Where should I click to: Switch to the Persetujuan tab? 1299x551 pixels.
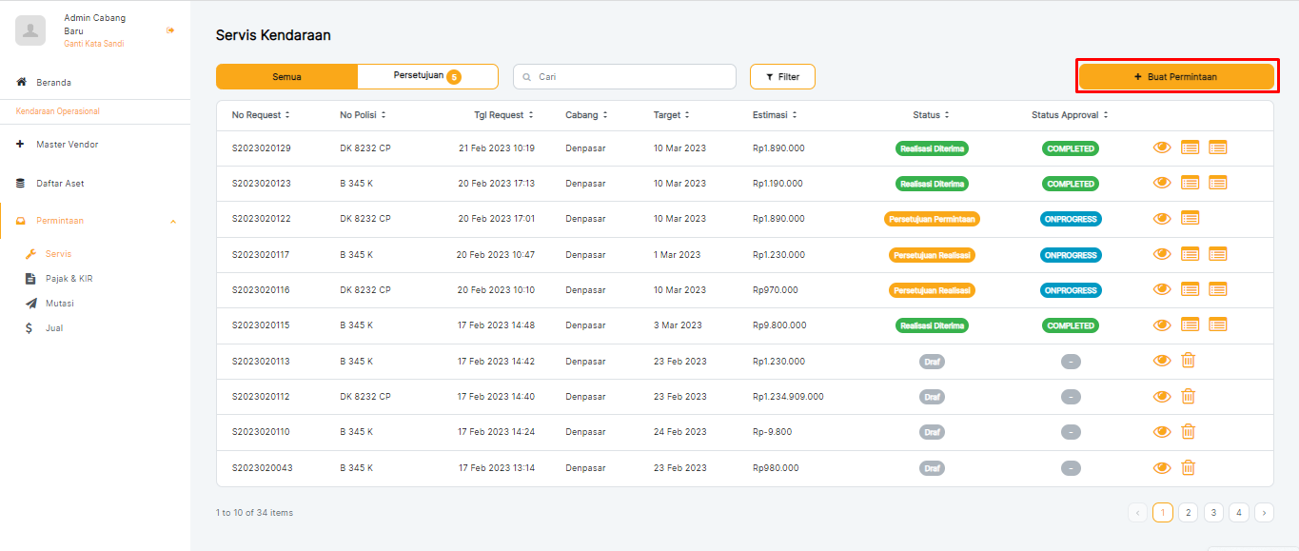(x=427, y=76)
